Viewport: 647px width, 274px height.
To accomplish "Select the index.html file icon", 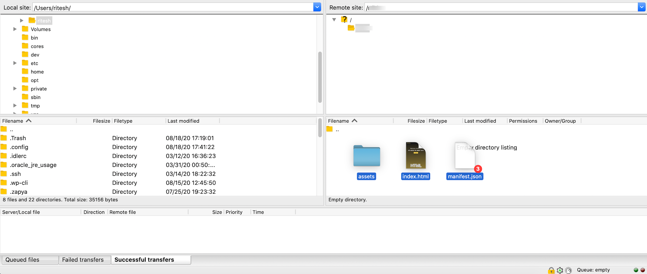I will click(416, 156).
